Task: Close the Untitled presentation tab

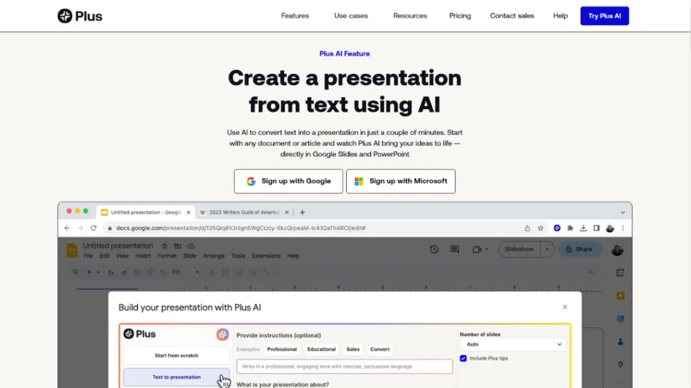Action: click(188, 212)
